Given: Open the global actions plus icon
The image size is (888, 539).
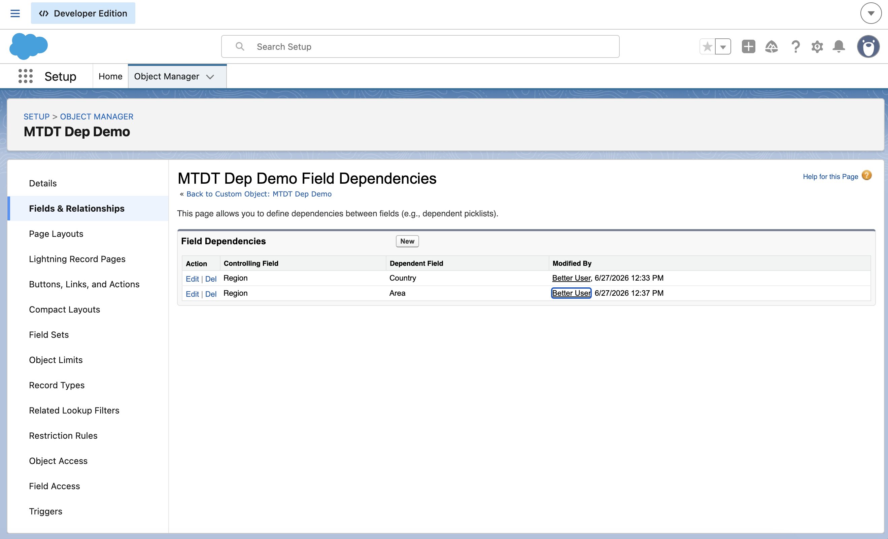Looking at the screenshot, I should [x=749, y=46].
